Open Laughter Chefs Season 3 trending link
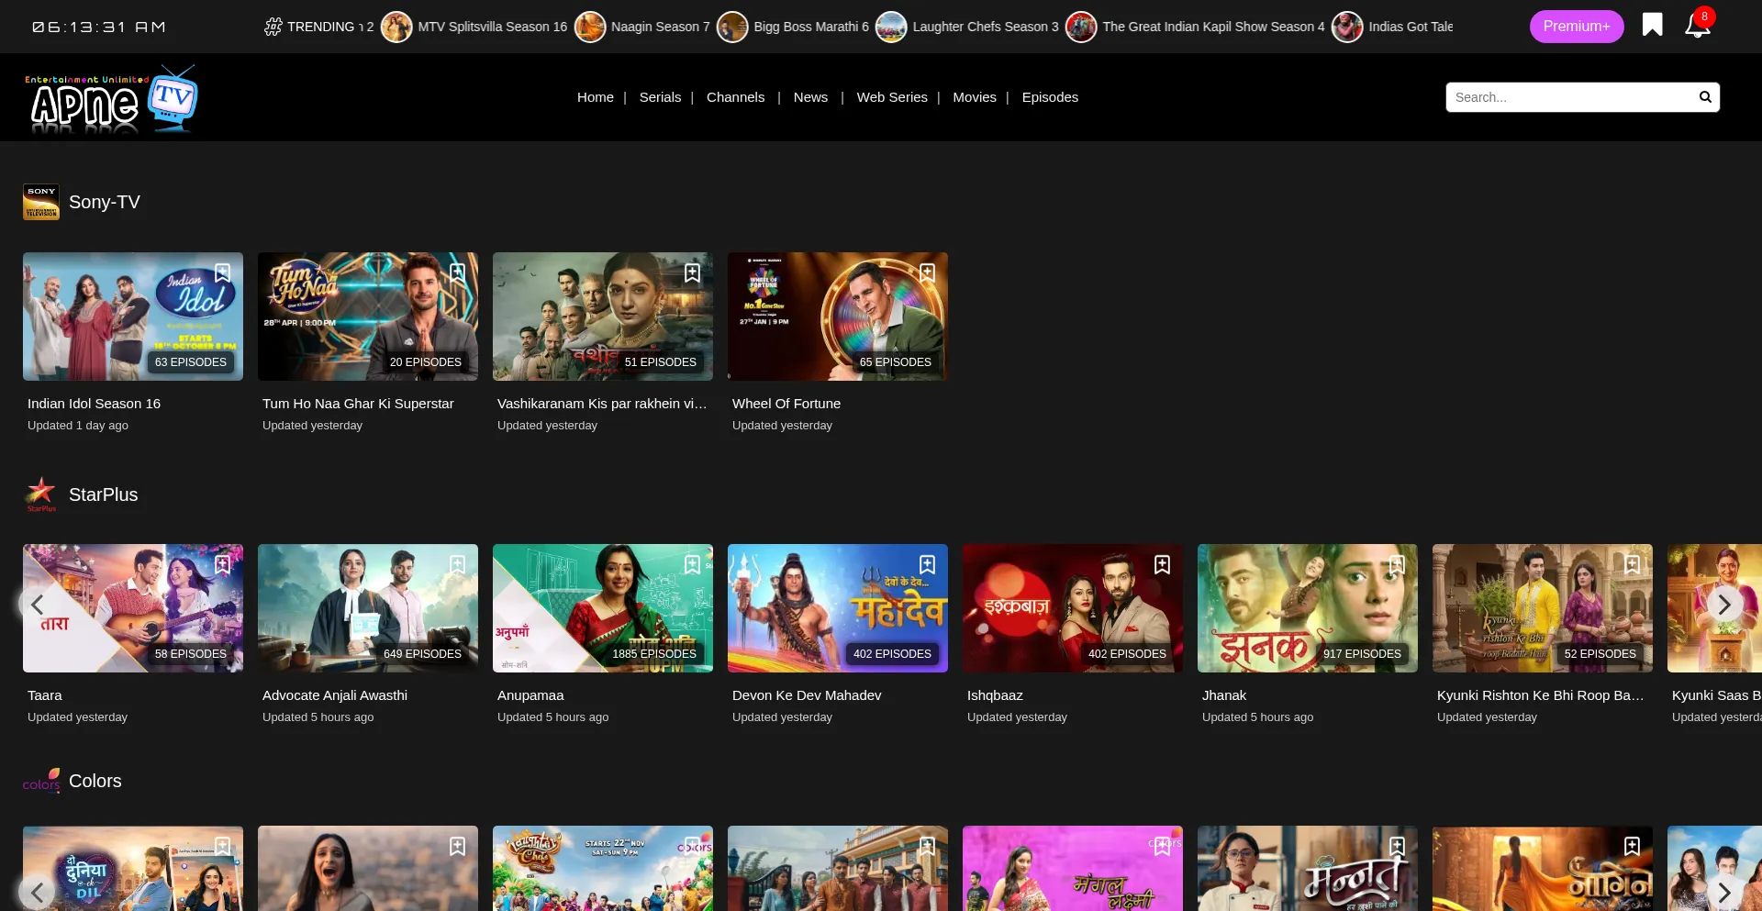 tap(986, 27)
